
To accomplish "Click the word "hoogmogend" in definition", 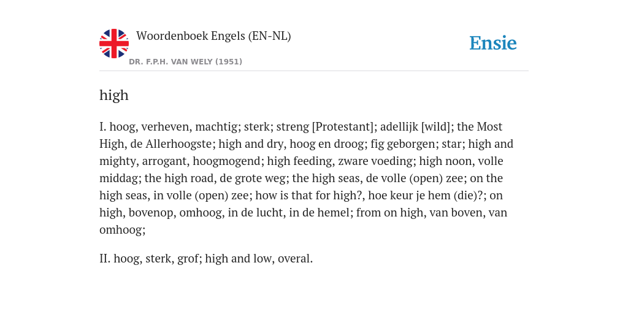I will tap(227, 161).
